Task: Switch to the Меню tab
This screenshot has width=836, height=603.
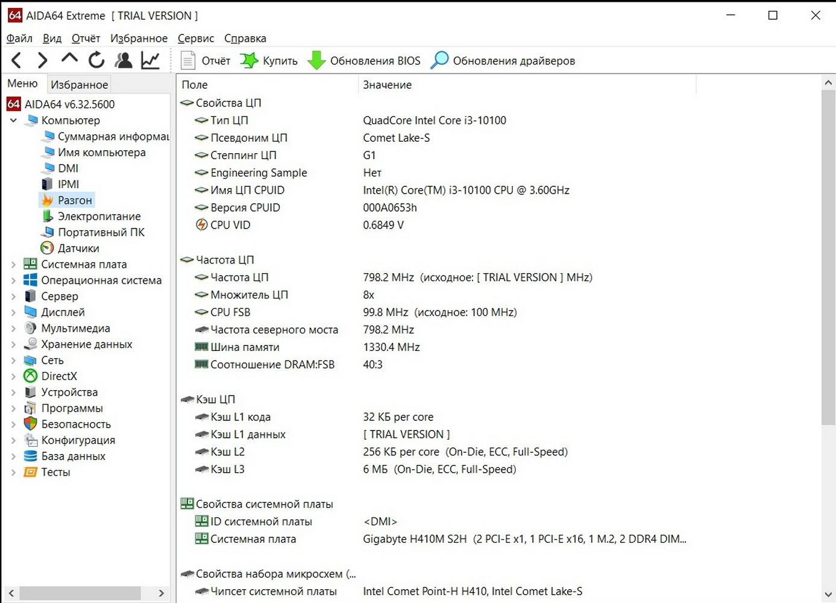Action: (x=22, y=84)
